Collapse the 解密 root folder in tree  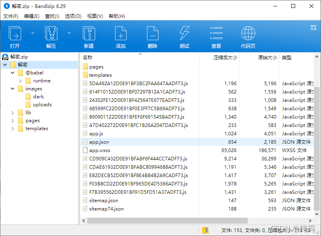(x=5, y=65)
